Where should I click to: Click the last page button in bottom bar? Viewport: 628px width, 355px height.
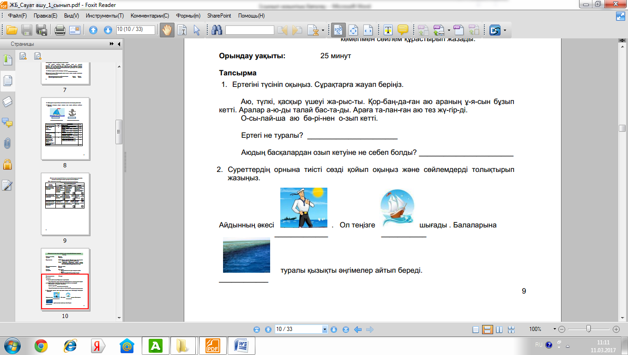pyautogui.click(x=345, y=330)
